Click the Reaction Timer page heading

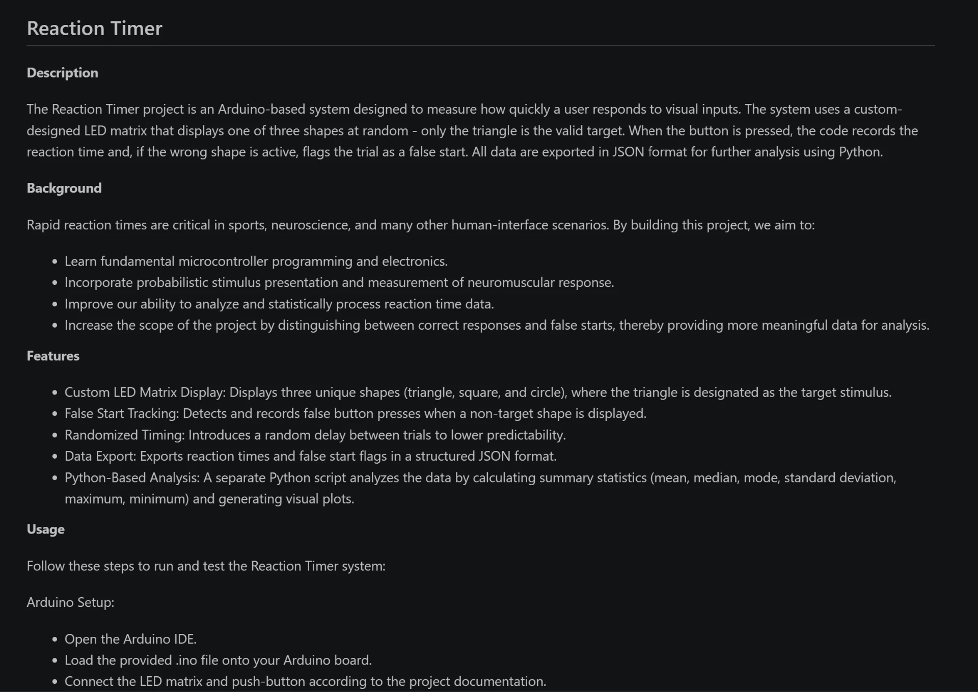point(94,29)
